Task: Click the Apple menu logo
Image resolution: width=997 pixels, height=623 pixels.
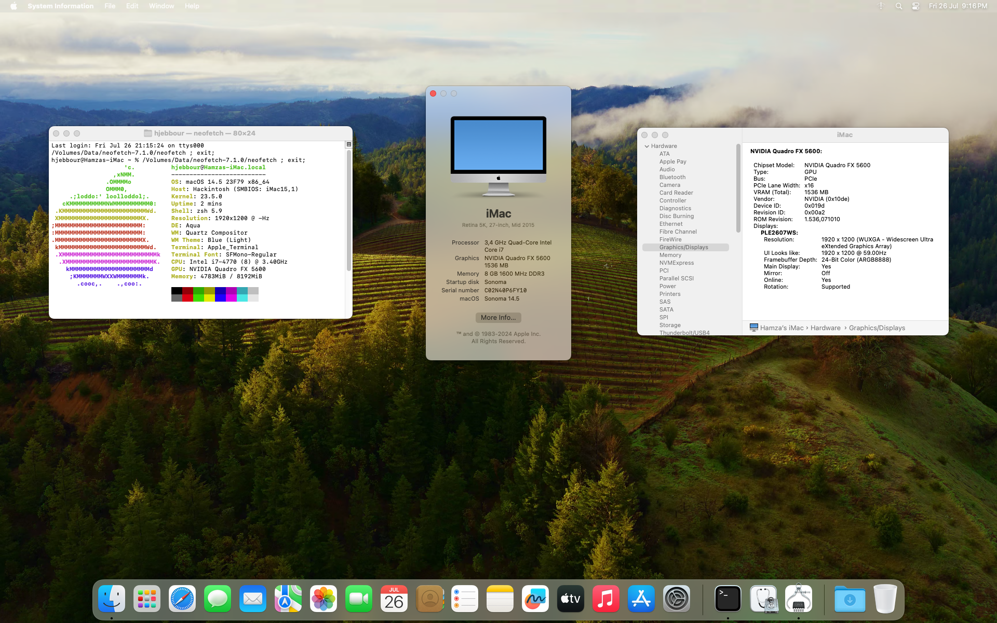Action: pyautogui.click(x=14, y=6)
